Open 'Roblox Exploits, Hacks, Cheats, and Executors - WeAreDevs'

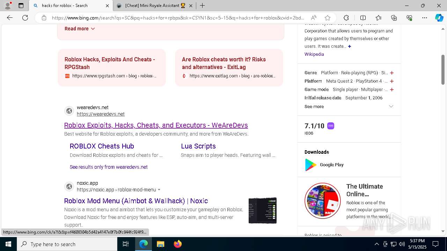coord(156,125)
